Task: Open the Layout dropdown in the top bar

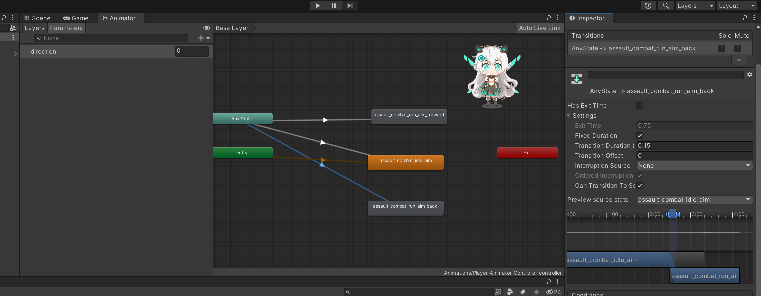Action: (737, 6)
